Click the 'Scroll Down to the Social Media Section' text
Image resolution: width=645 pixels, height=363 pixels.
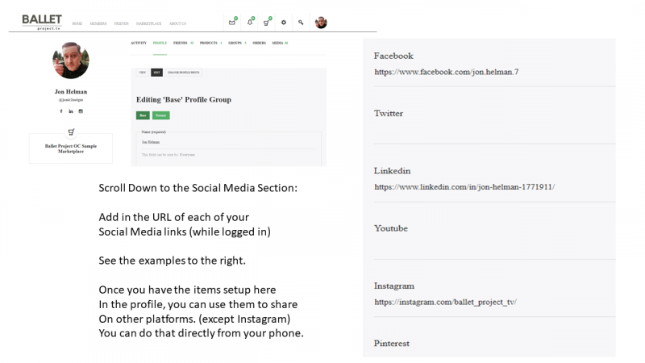pyautogui.click(x=198, y=188)
